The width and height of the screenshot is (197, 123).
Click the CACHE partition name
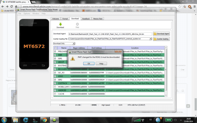[x=61, y=94]
